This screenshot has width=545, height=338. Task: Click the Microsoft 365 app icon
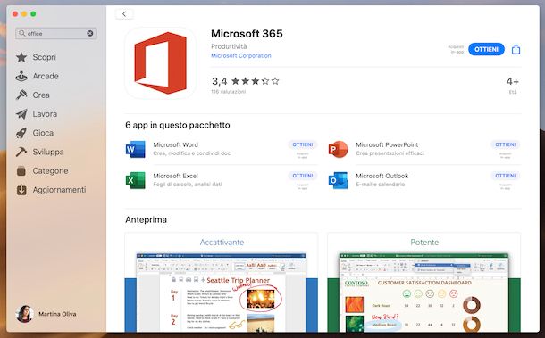pyautogui.click(x=161, y=63)
